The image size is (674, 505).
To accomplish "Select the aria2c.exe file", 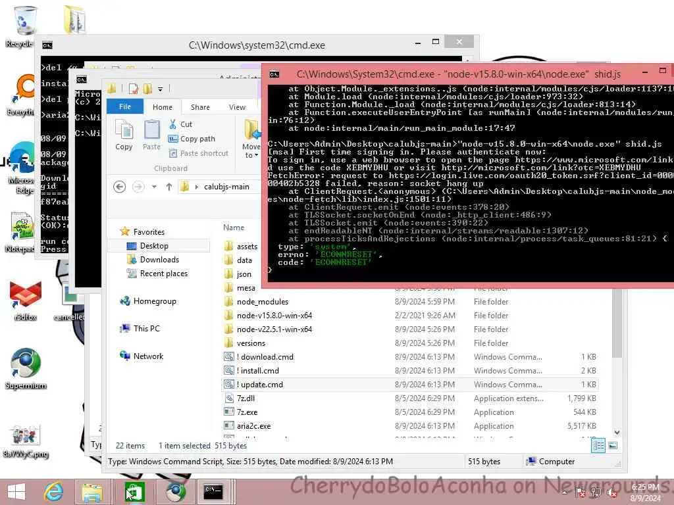I will point(247,425).
